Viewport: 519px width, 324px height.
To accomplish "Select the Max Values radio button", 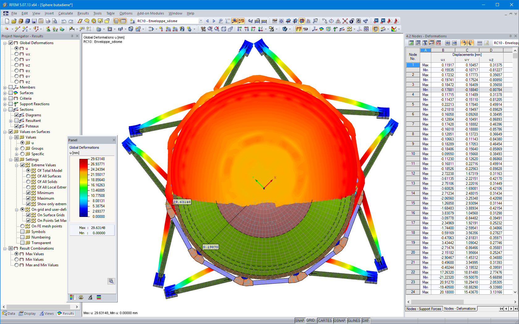I will [x=17, y=254].
